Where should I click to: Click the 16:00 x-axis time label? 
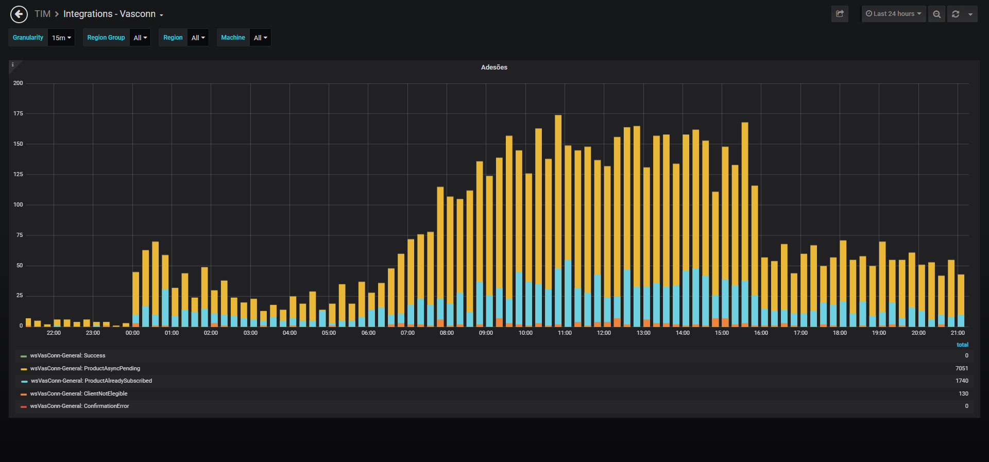[761, 333]
